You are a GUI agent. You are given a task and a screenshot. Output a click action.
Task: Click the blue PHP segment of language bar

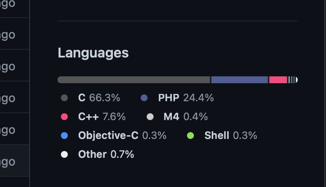pyautogui.click(x=239, y=80)
